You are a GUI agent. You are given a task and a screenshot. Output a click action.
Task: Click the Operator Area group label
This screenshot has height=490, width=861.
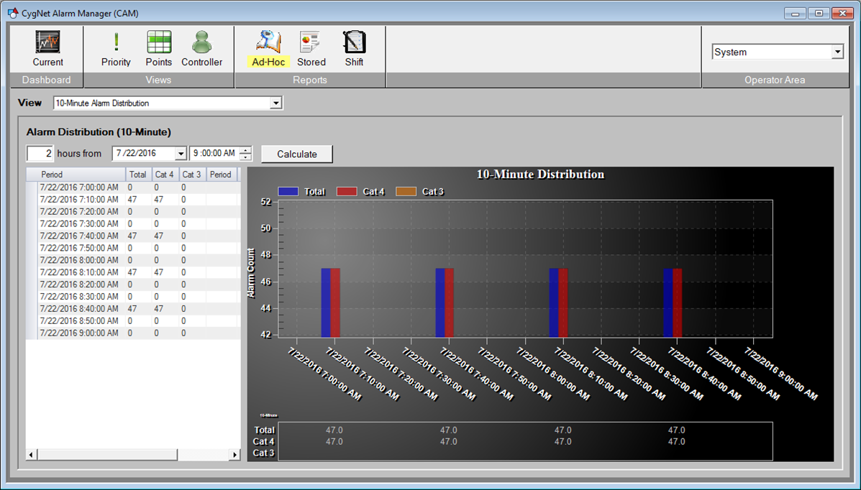pyautogui.click(x=775, y=80)
